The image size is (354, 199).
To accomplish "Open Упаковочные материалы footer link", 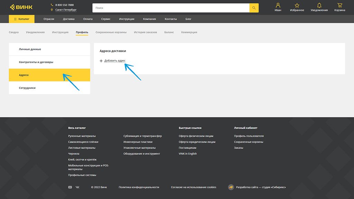I will tap(140, 148).
